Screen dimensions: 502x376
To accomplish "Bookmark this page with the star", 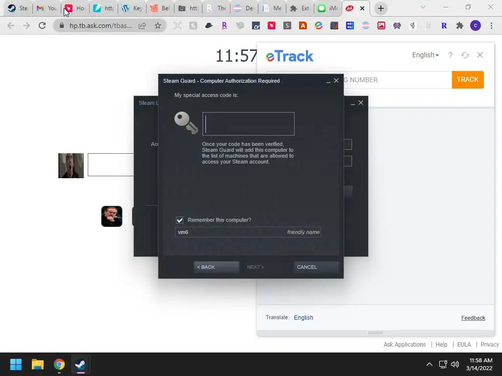I will tap(158, 25).
